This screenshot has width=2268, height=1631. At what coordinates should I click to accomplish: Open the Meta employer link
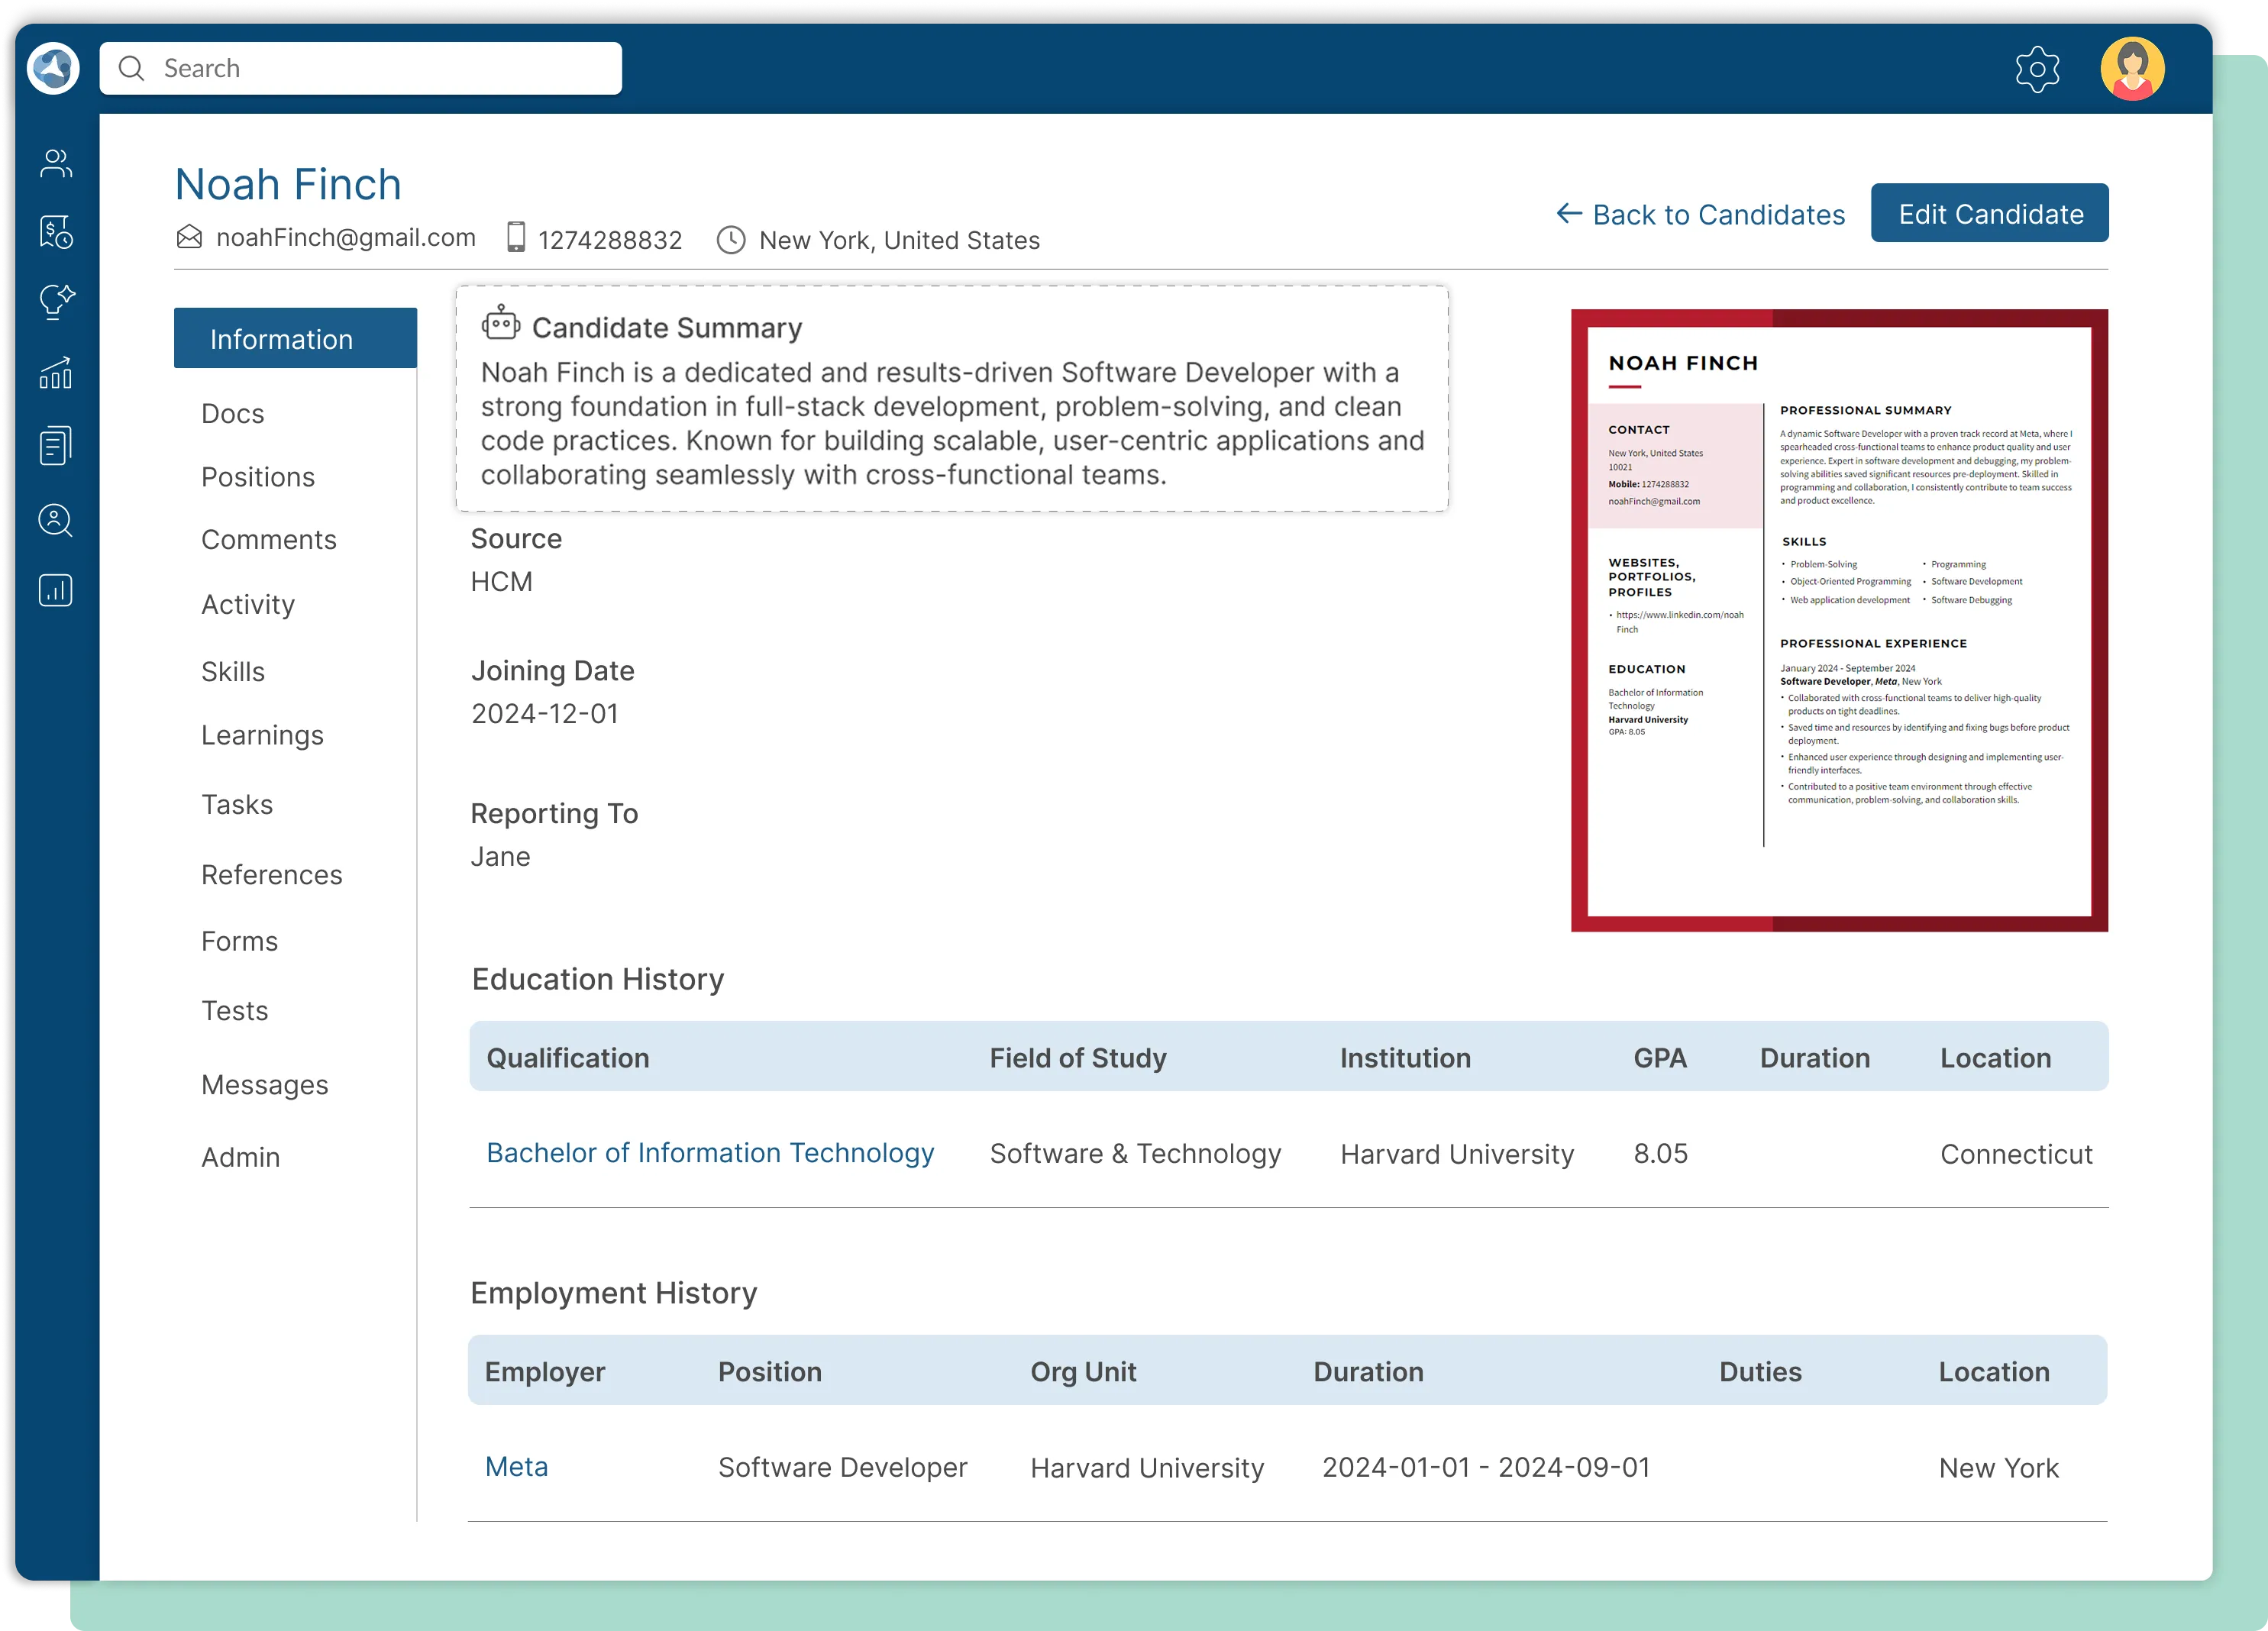pyautogui.click(x=516, y=1466)
